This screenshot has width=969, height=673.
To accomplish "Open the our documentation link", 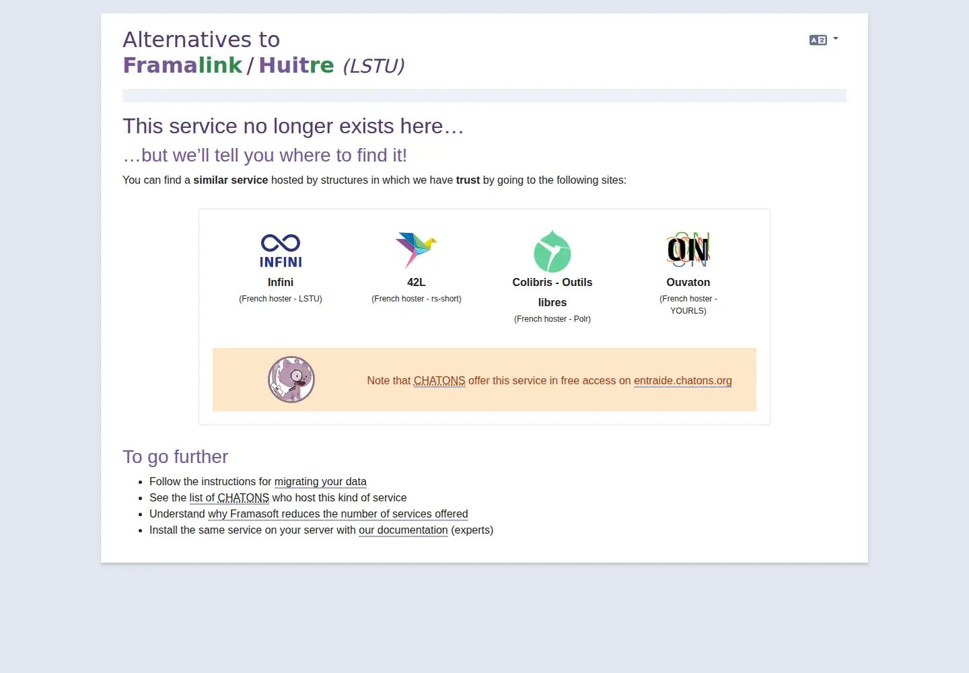I will (403, 530).
